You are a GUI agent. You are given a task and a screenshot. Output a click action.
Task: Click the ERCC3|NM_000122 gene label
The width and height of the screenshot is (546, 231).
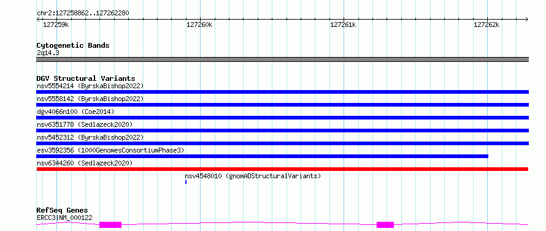64,218
